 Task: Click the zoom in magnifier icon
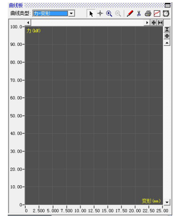coord(109,14)
